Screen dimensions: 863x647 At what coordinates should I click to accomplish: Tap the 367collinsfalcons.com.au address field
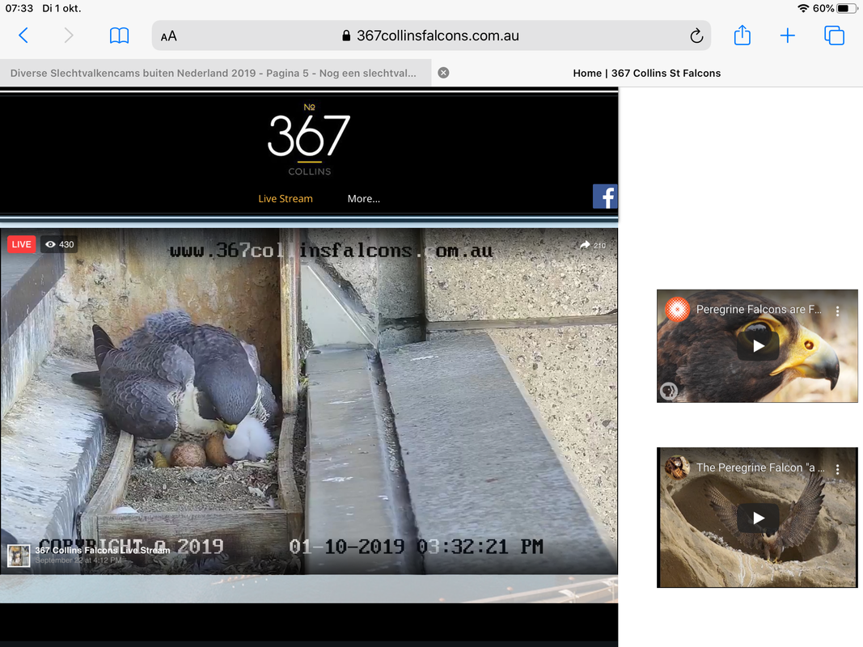click(431, 36)
